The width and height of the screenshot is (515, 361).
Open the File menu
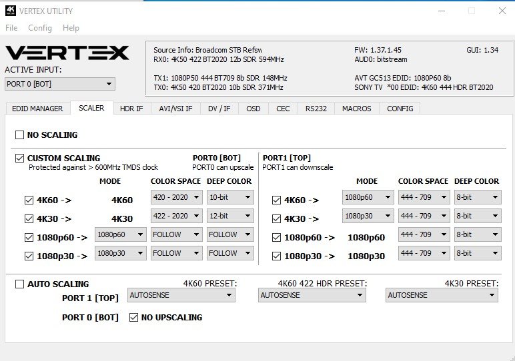[11, 28]
